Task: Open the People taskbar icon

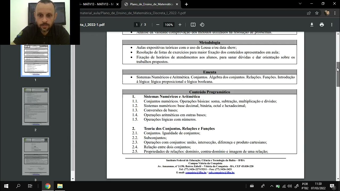Action: 263,186
